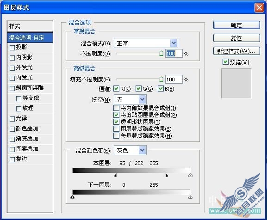
Task: Check the 等高线 contour checkbox
Action: click(19, 98)
